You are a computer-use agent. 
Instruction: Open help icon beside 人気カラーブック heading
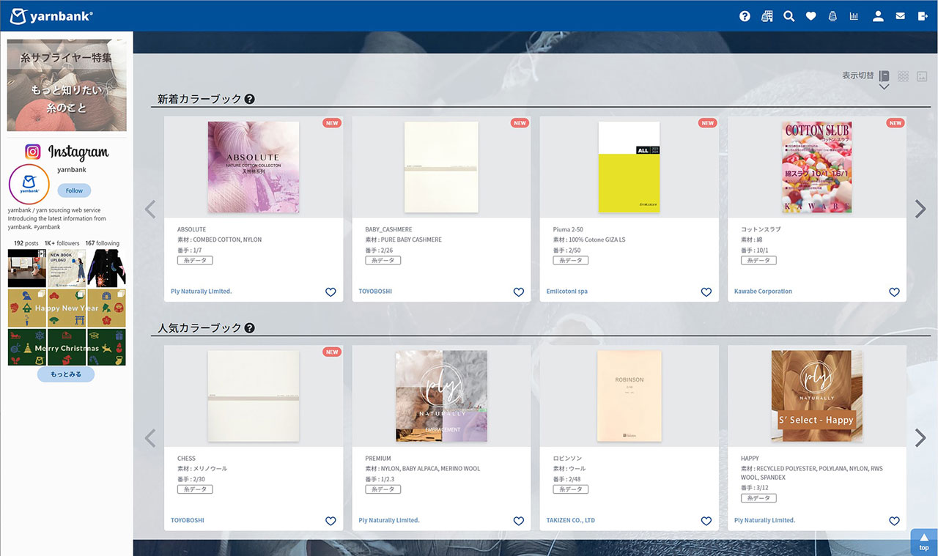[x=249, y=328]
